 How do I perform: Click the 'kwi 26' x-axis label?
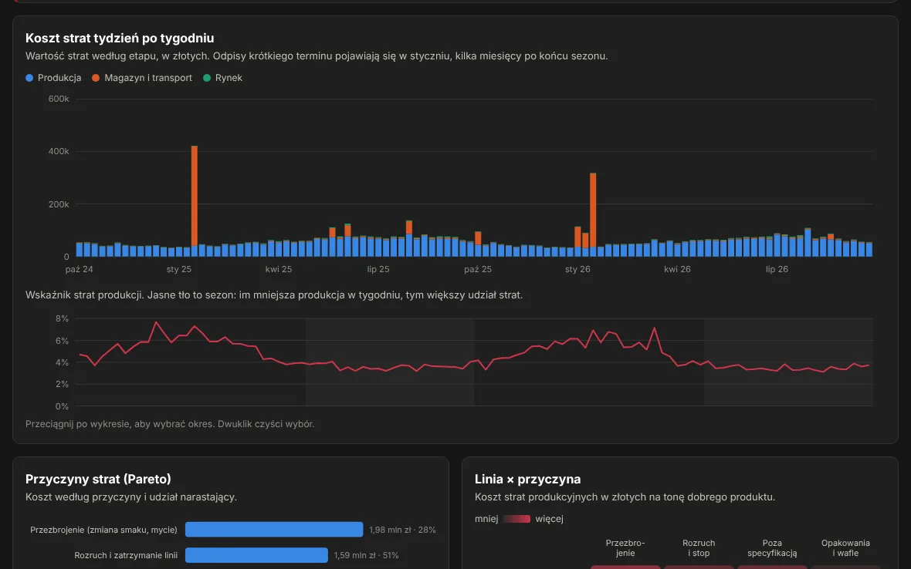(677, 269)
